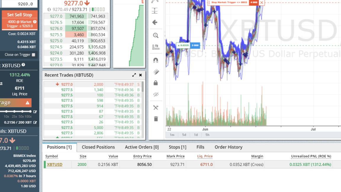Click order book size 97,507
341x192 pixels.
tap(76, 28)
